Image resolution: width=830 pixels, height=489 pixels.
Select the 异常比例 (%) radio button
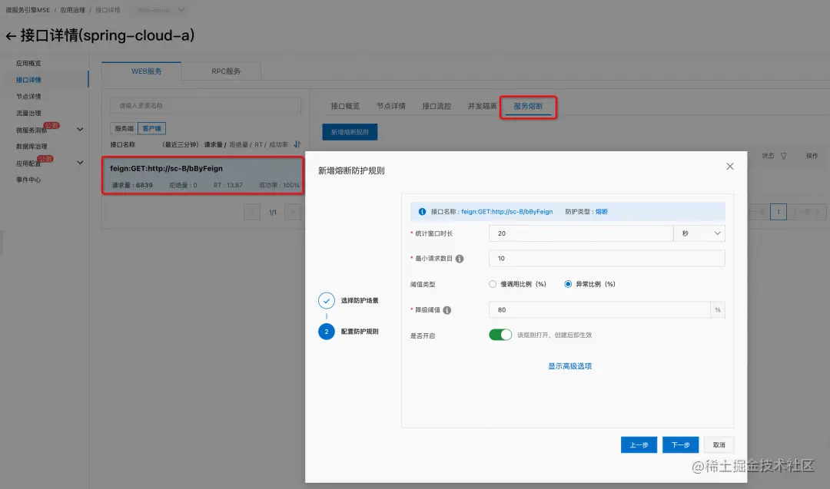[x=568, y=284]
